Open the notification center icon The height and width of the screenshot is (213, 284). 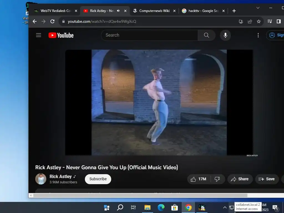pos(275,208)
